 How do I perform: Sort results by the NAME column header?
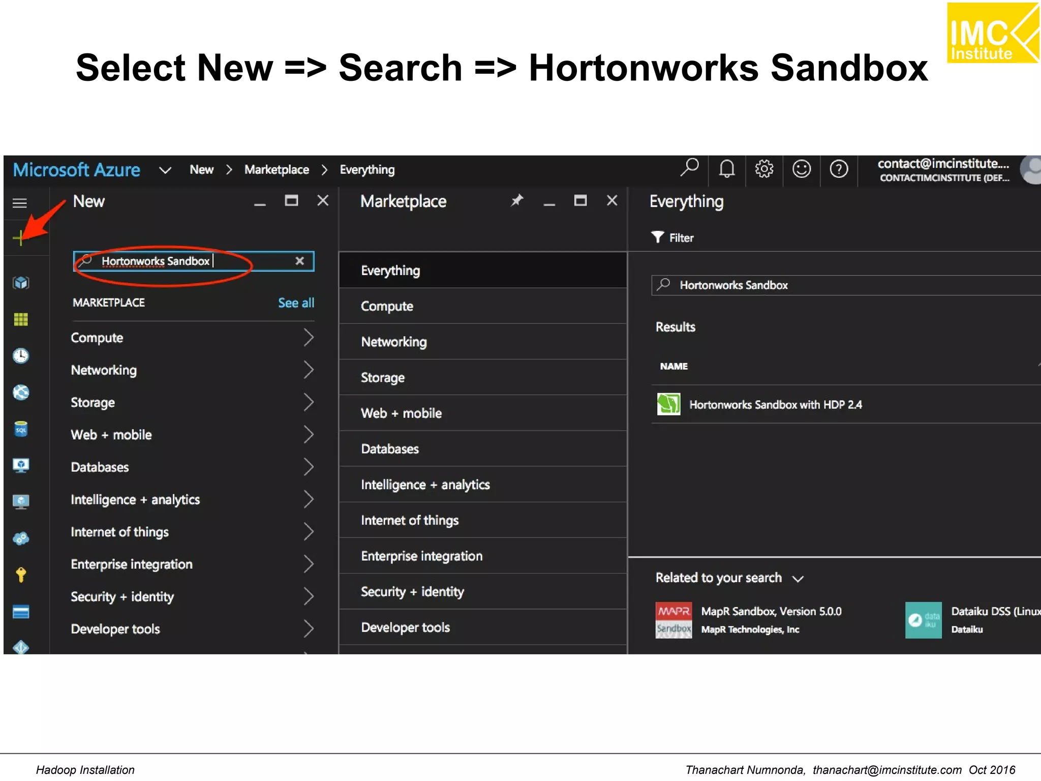point(673,366)
